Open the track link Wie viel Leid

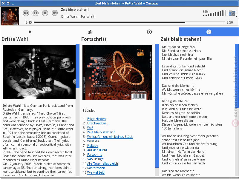(96, 172)
